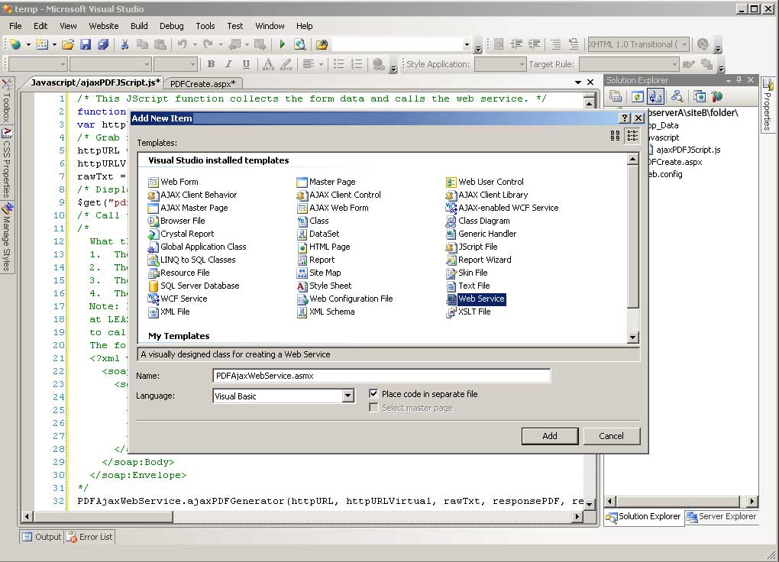
Task: Select the Site Map template
Action: [319, 273]
